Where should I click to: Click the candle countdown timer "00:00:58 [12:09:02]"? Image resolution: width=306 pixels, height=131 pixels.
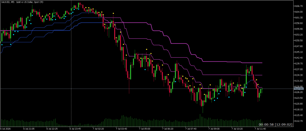[275, 124]
